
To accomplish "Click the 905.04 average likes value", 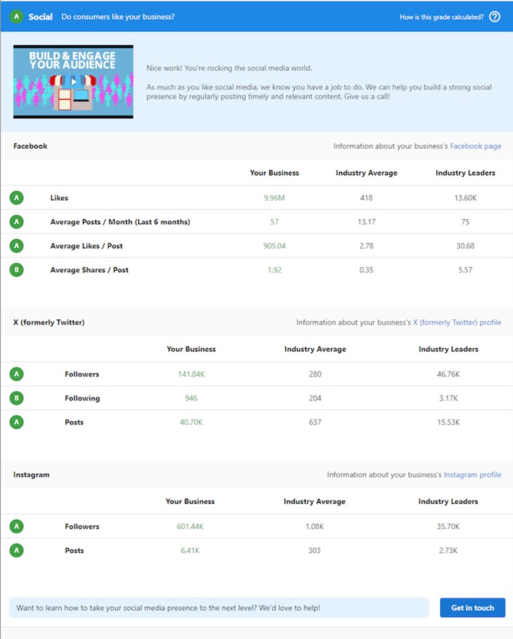I will [x=274, y=246].
